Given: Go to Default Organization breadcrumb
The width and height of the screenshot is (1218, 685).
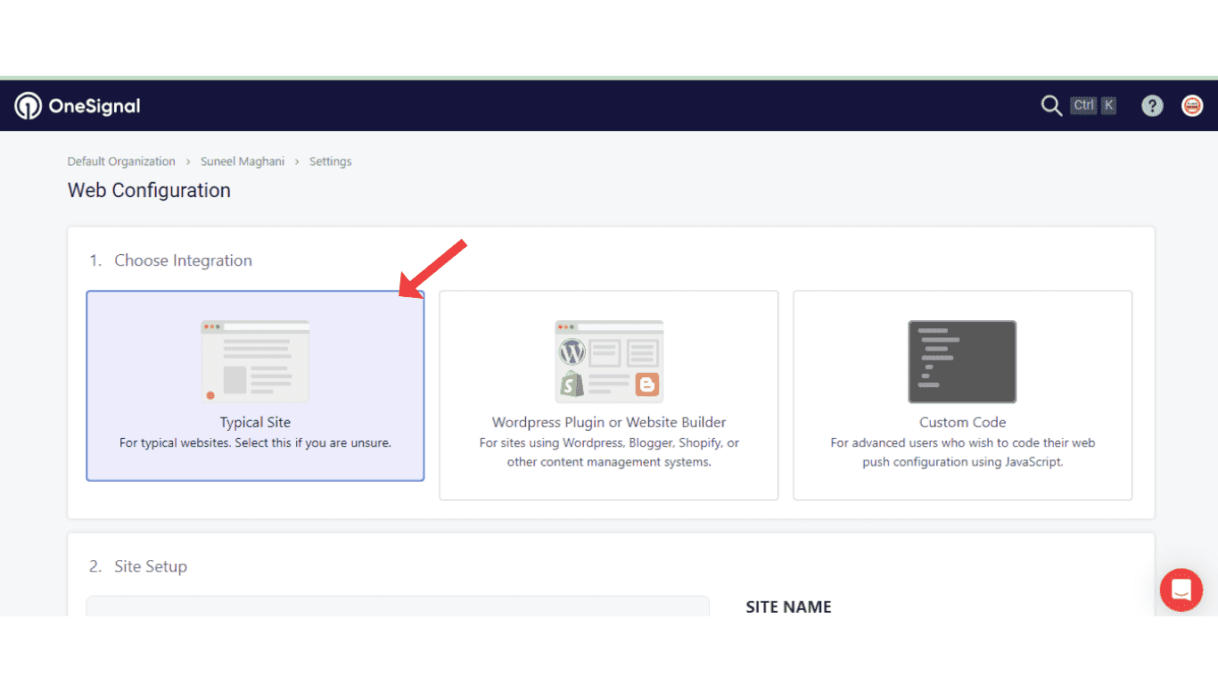Looking at the screenshot, I should (x=121, y=161).
